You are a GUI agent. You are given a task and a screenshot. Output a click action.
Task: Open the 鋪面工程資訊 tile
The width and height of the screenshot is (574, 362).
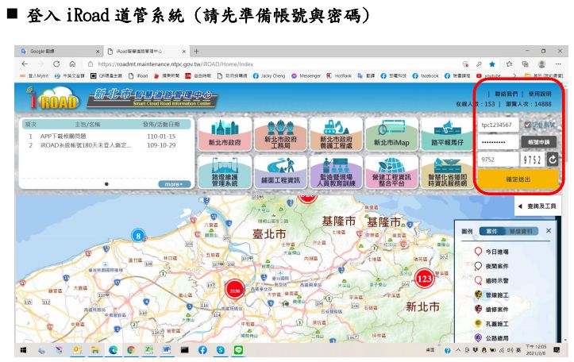[x=280, y=172]
